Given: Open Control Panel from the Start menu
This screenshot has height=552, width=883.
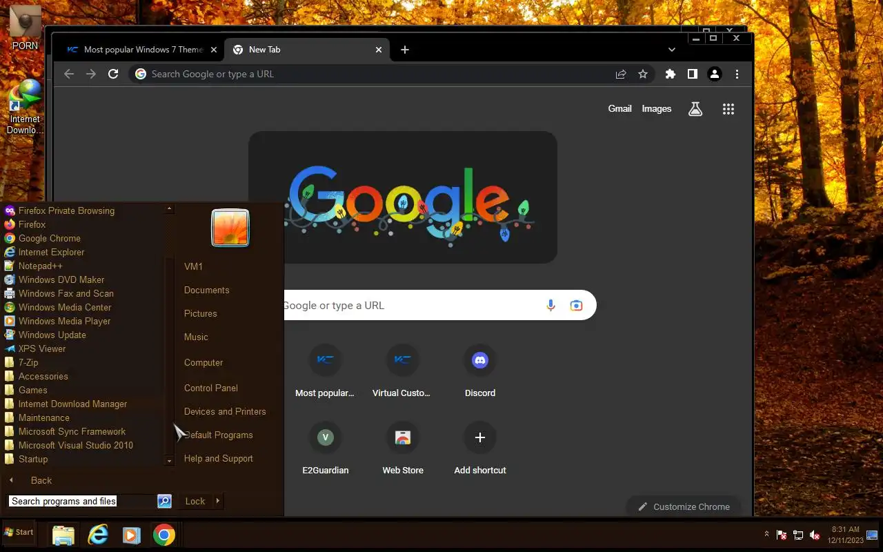Looking at the screenshot, I should coord(210,388).
